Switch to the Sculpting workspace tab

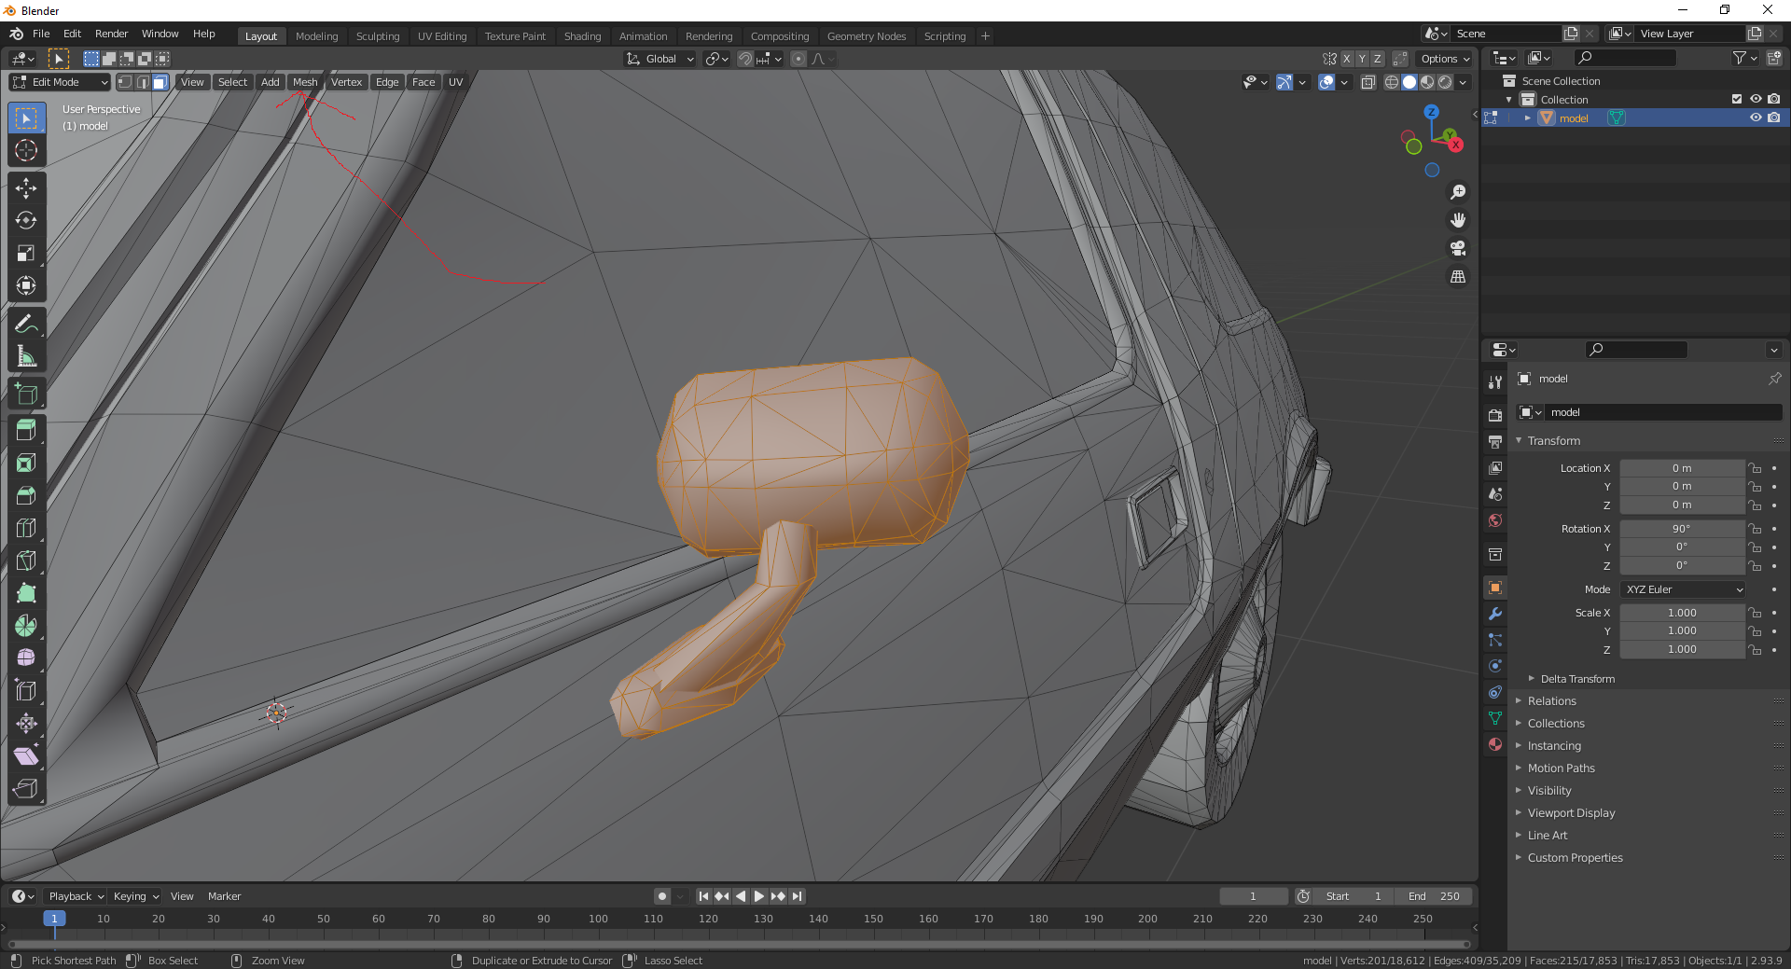[377, 36]
